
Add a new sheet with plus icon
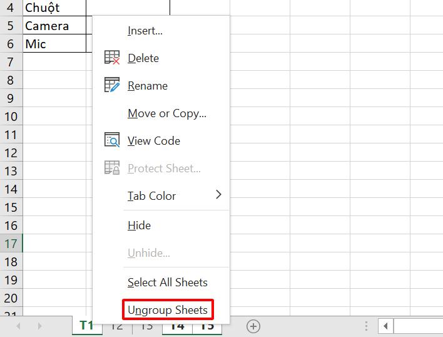pyautogui.click(x=253, y=326)
